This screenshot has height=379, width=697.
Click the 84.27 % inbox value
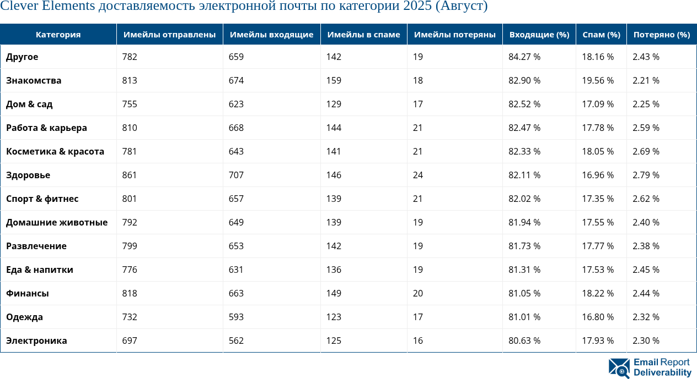[524, 57]
